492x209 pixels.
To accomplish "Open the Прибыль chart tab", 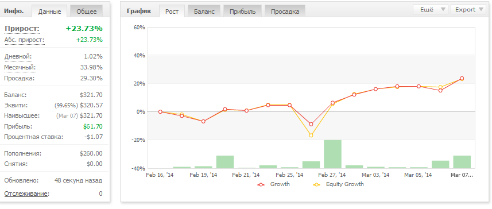I will pyautogui.click(x=242, y=11).
